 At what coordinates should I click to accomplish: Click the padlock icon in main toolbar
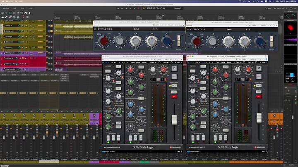2,17
